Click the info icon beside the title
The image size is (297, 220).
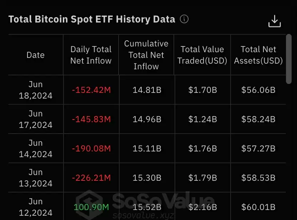pyautogui.click(x=184, y=19)
